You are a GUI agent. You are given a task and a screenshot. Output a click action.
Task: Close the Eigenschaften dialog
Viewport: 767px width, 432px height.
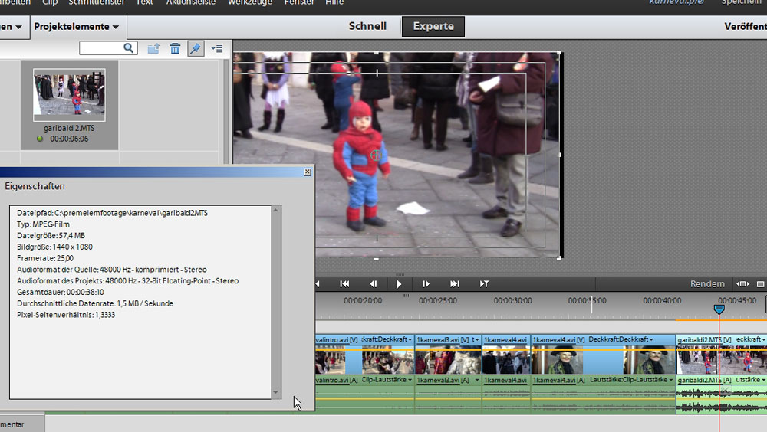(x=308, y=172)
